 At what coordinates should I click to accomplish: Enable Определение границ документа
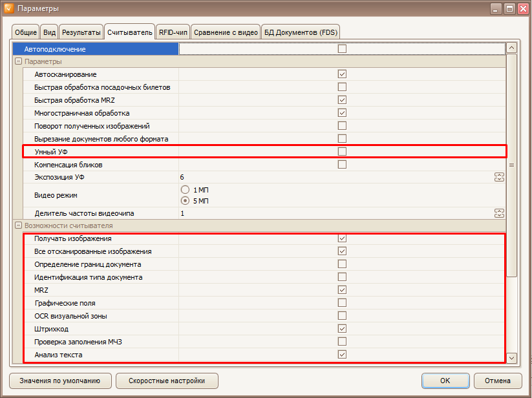tap(342, 264)
